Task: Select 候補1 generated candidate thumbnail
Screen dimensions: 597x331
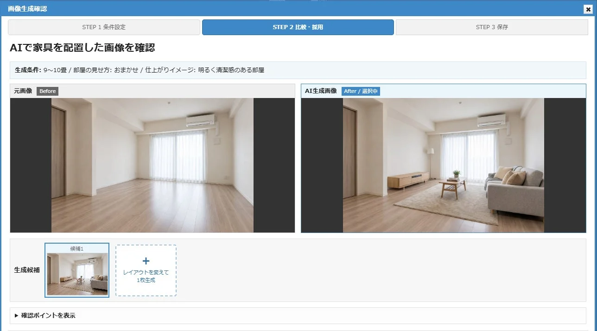Action: pyautogui.click(x=77, y=270)
